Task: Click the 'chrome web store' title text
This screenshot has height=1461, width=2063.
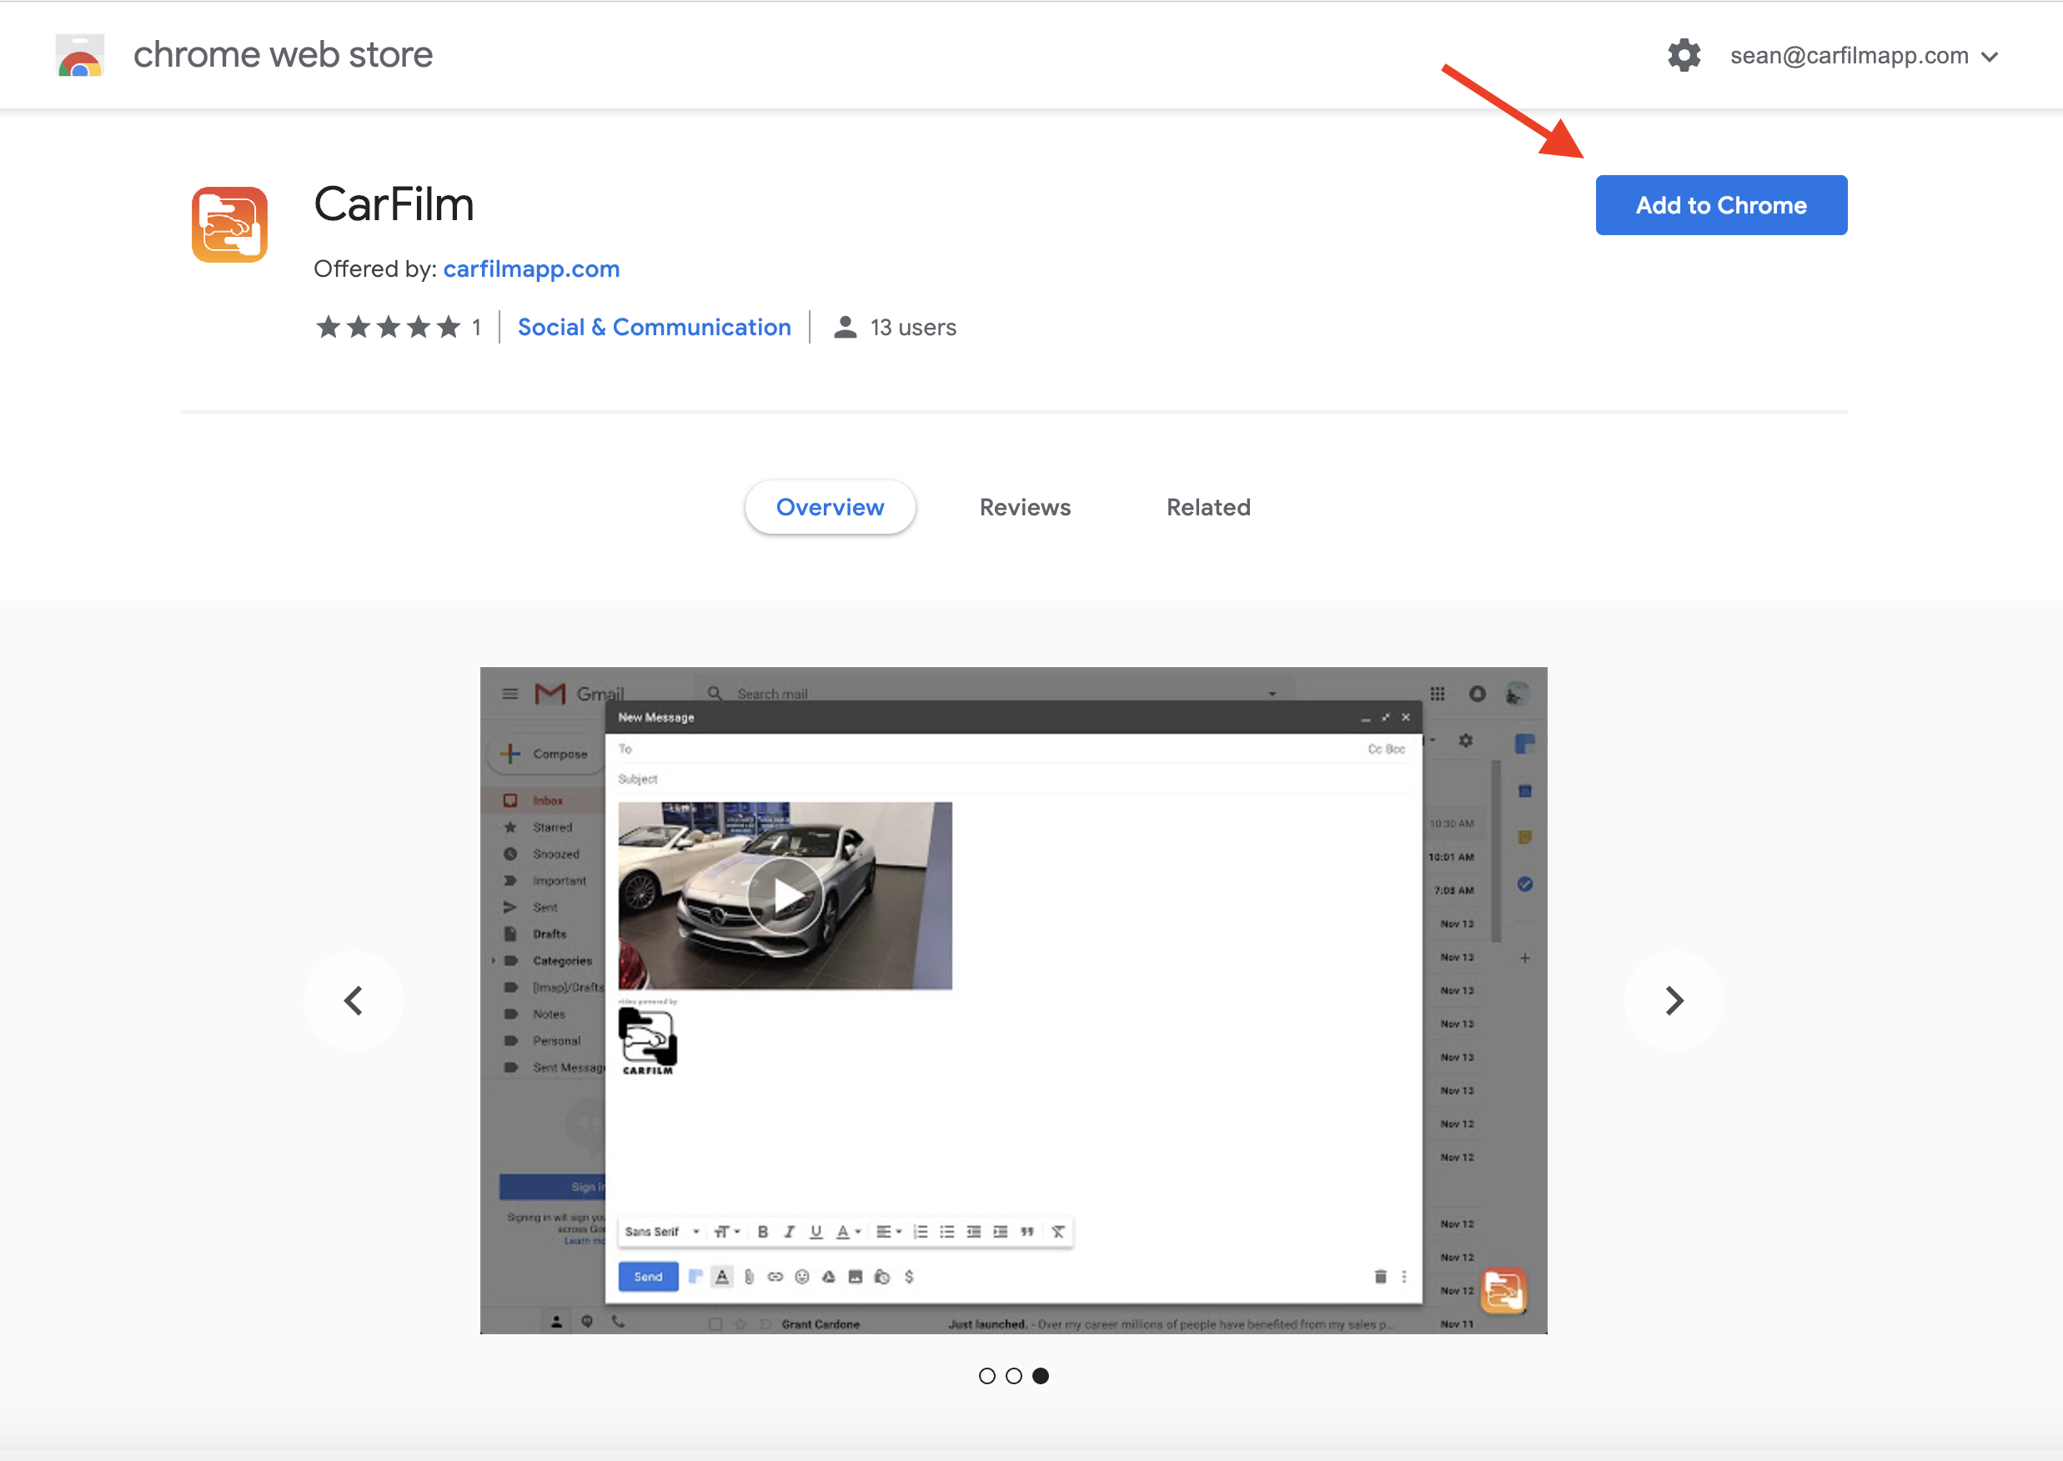Action: pos(283,56)
